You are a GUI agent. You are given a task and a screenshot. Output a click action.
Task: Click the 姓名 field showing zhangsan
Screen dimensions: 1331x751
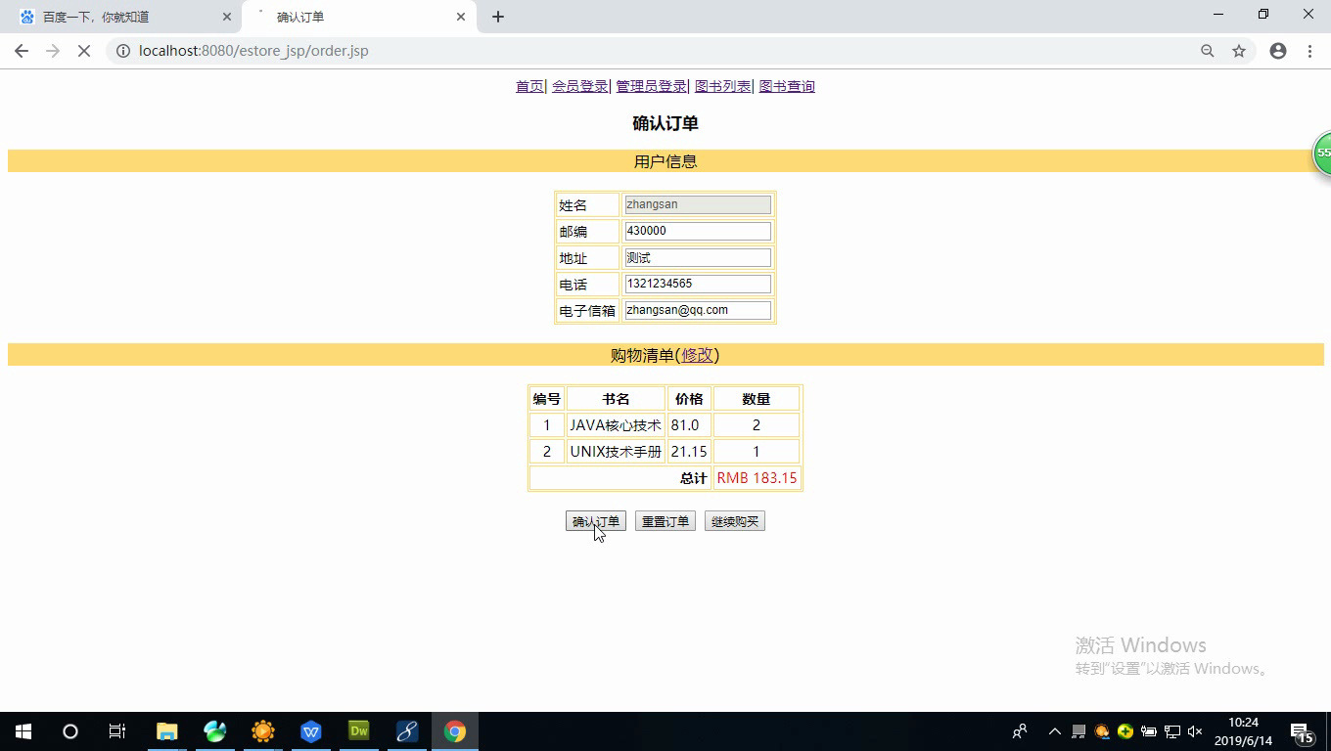[x=698, y=204]
